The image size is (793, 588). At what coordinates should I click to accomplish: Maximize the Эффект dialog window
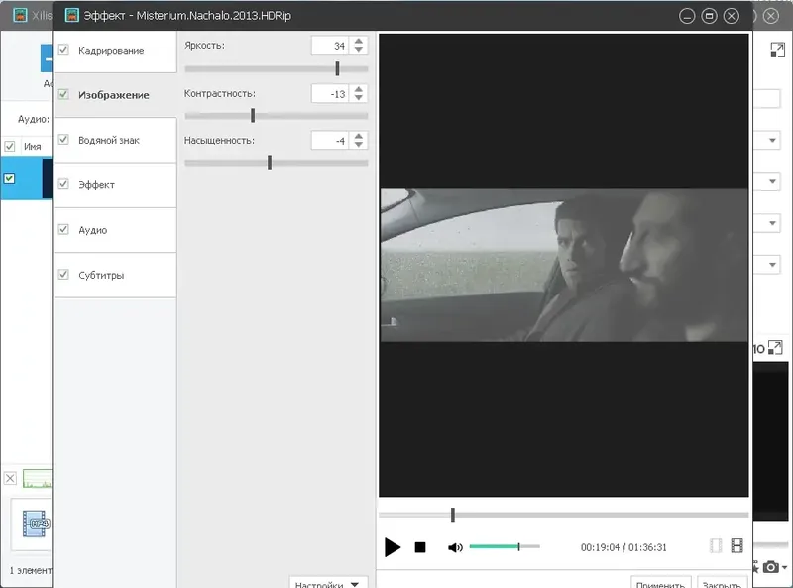click(x=709, y=16)
